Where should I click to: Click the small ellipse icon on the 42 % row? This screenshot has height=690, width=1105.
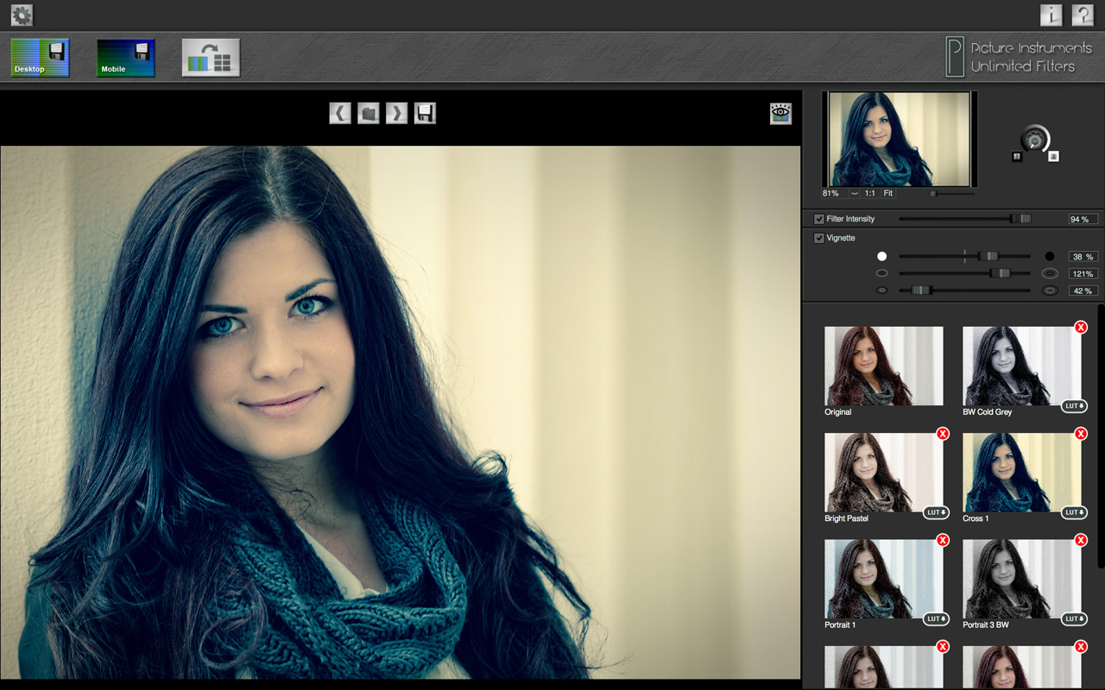pyautogui.click(x=882, y=291)
